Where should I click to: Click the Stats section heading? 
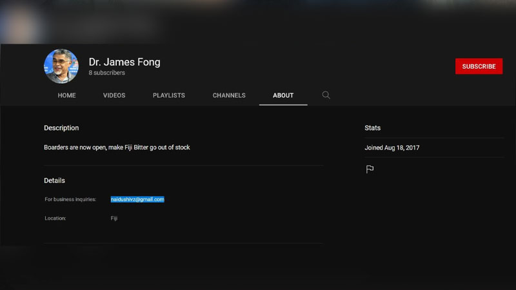(x=372, y=128)
